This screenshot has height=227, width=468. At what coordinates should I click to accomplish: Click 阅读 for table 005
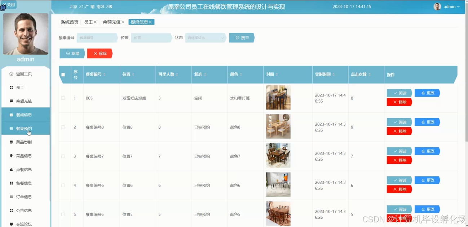(x=399, y=93)
